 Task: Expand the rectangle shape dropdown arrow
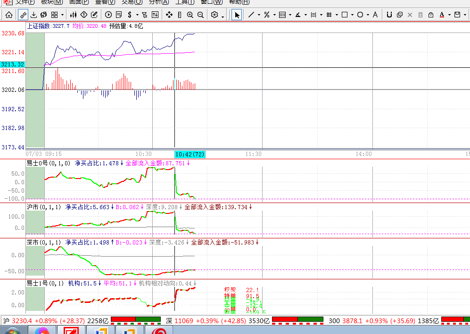click(352, 15)
